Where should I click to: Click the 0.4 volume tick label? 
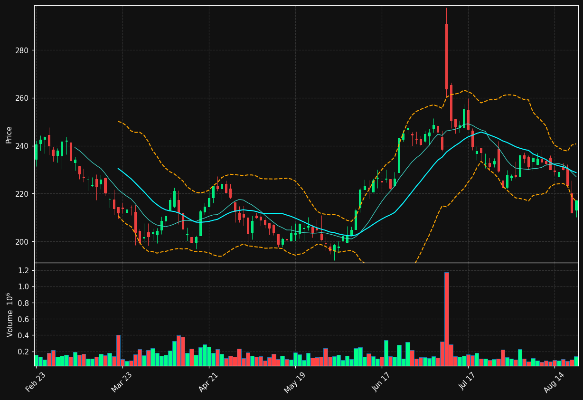click(24, 335)
